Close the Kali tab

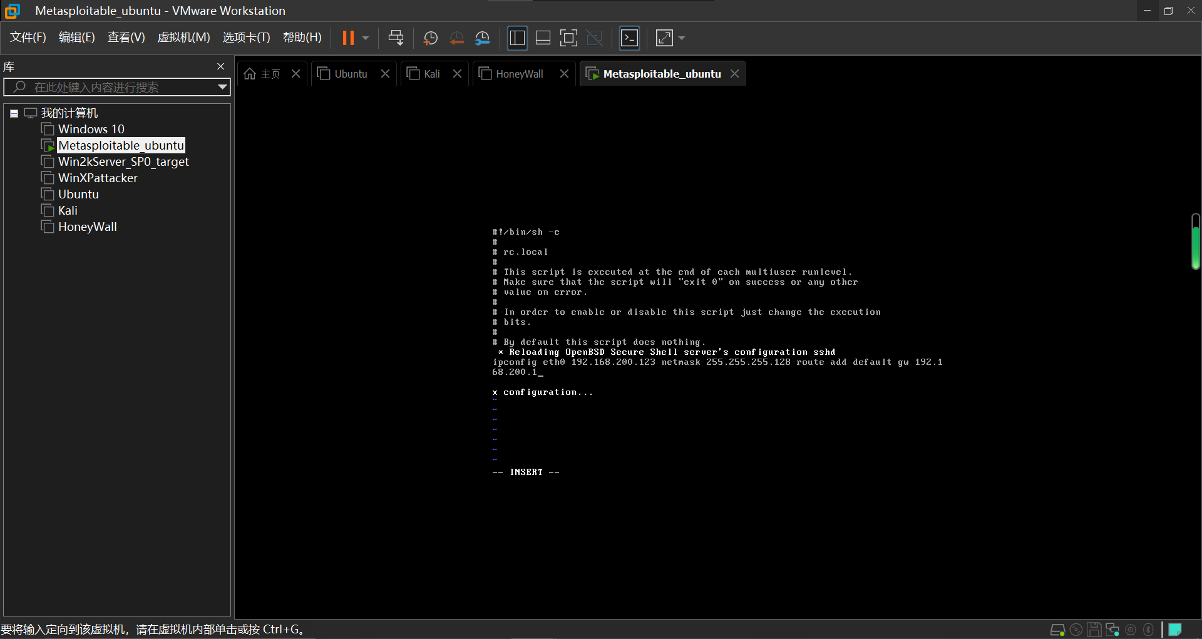click(458, 74)
